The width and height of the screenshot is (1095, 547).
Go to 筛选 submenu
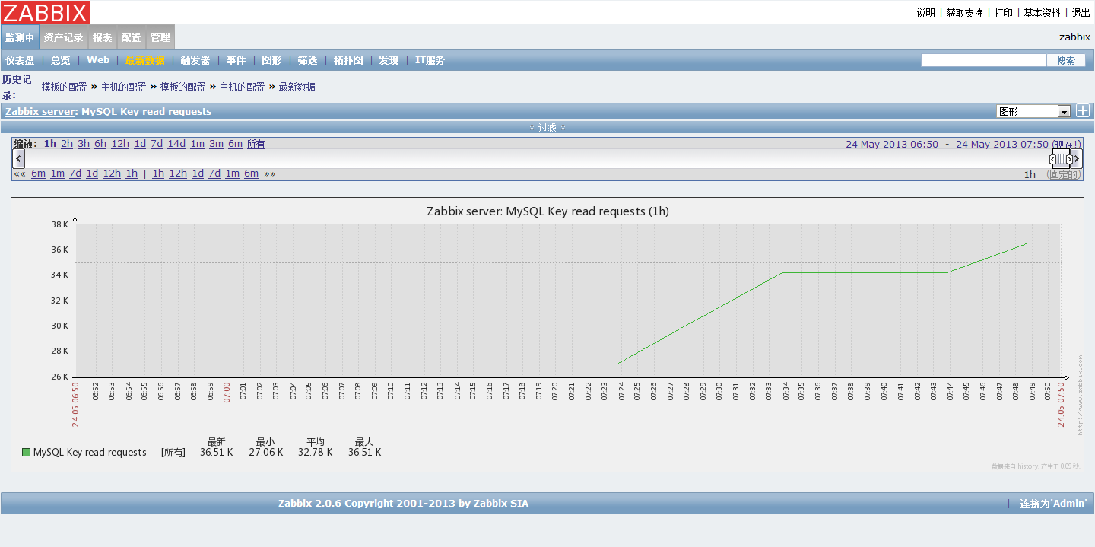[x=307, y=60]
